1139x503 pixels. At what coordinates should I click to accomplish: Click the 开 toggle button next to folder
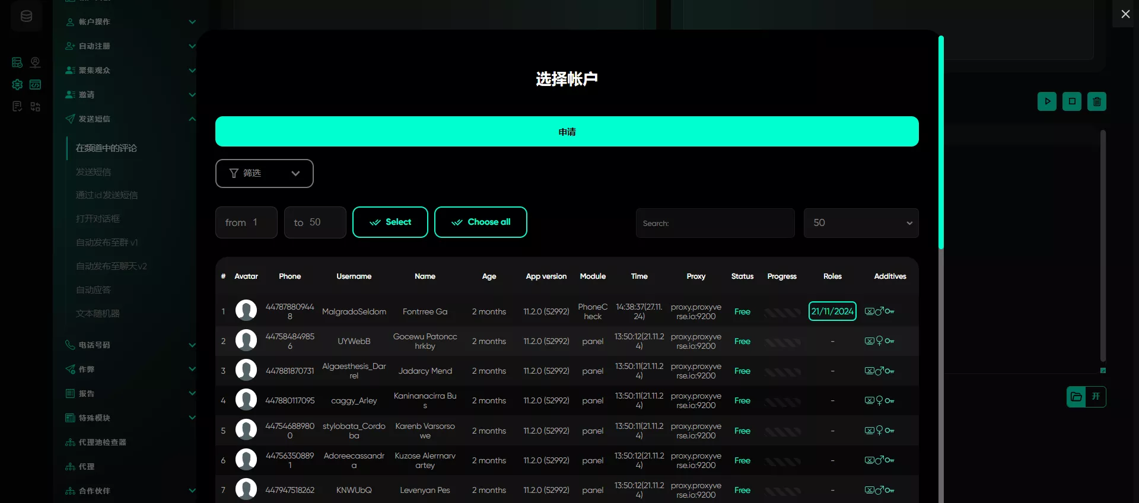point(1096,397)
